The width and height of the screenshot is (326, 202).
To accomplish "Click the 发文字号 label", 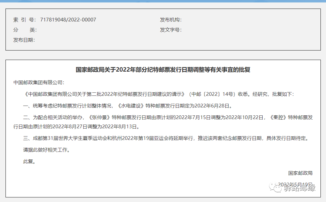I will tap(171, 30).
